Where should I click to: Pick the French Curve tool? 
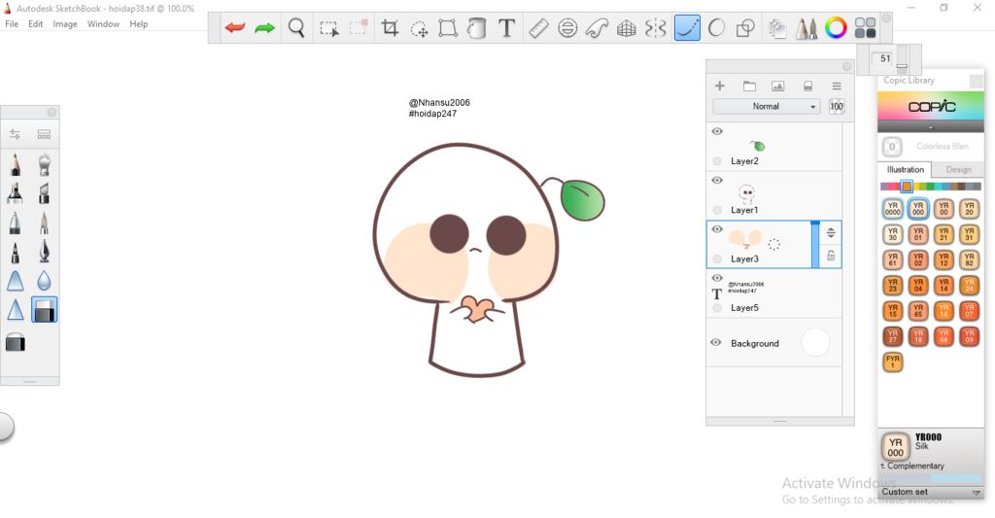coord(597,28)
